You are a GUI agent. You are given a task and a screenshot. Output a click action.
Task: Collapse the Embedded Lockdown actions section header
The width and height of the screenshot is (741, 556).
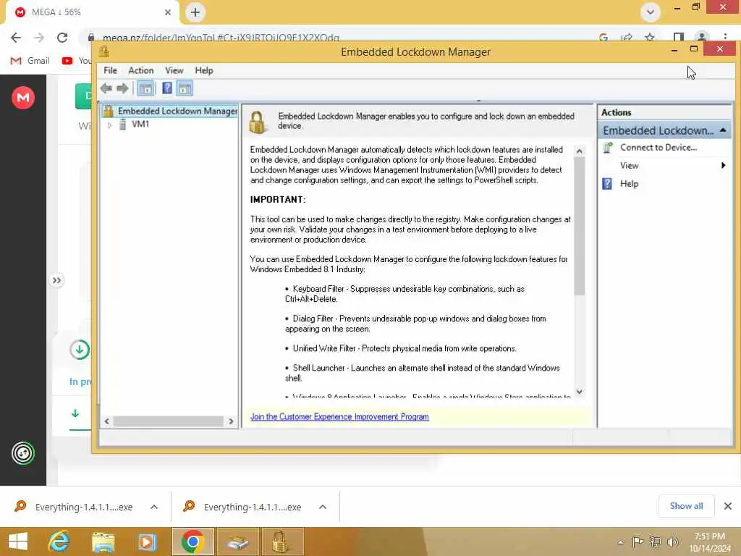point(723,130)
